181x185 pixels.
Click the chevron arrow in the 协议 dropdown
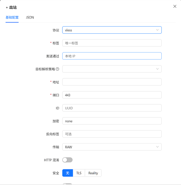157,30
